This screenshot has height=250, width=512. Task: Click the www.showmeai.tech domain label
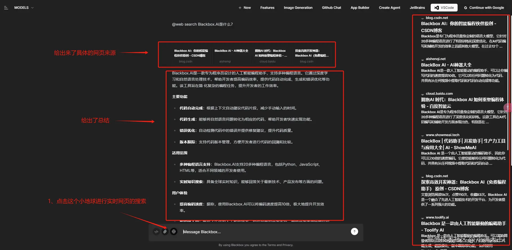click(x=442, y=135)
